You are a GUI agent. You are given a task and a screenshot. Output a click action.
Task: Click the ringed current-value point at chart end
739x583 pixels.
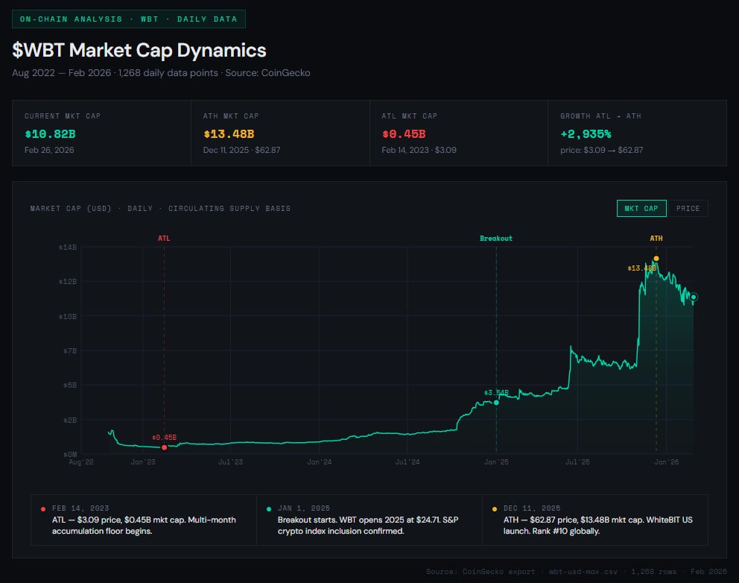click(694, 297)
